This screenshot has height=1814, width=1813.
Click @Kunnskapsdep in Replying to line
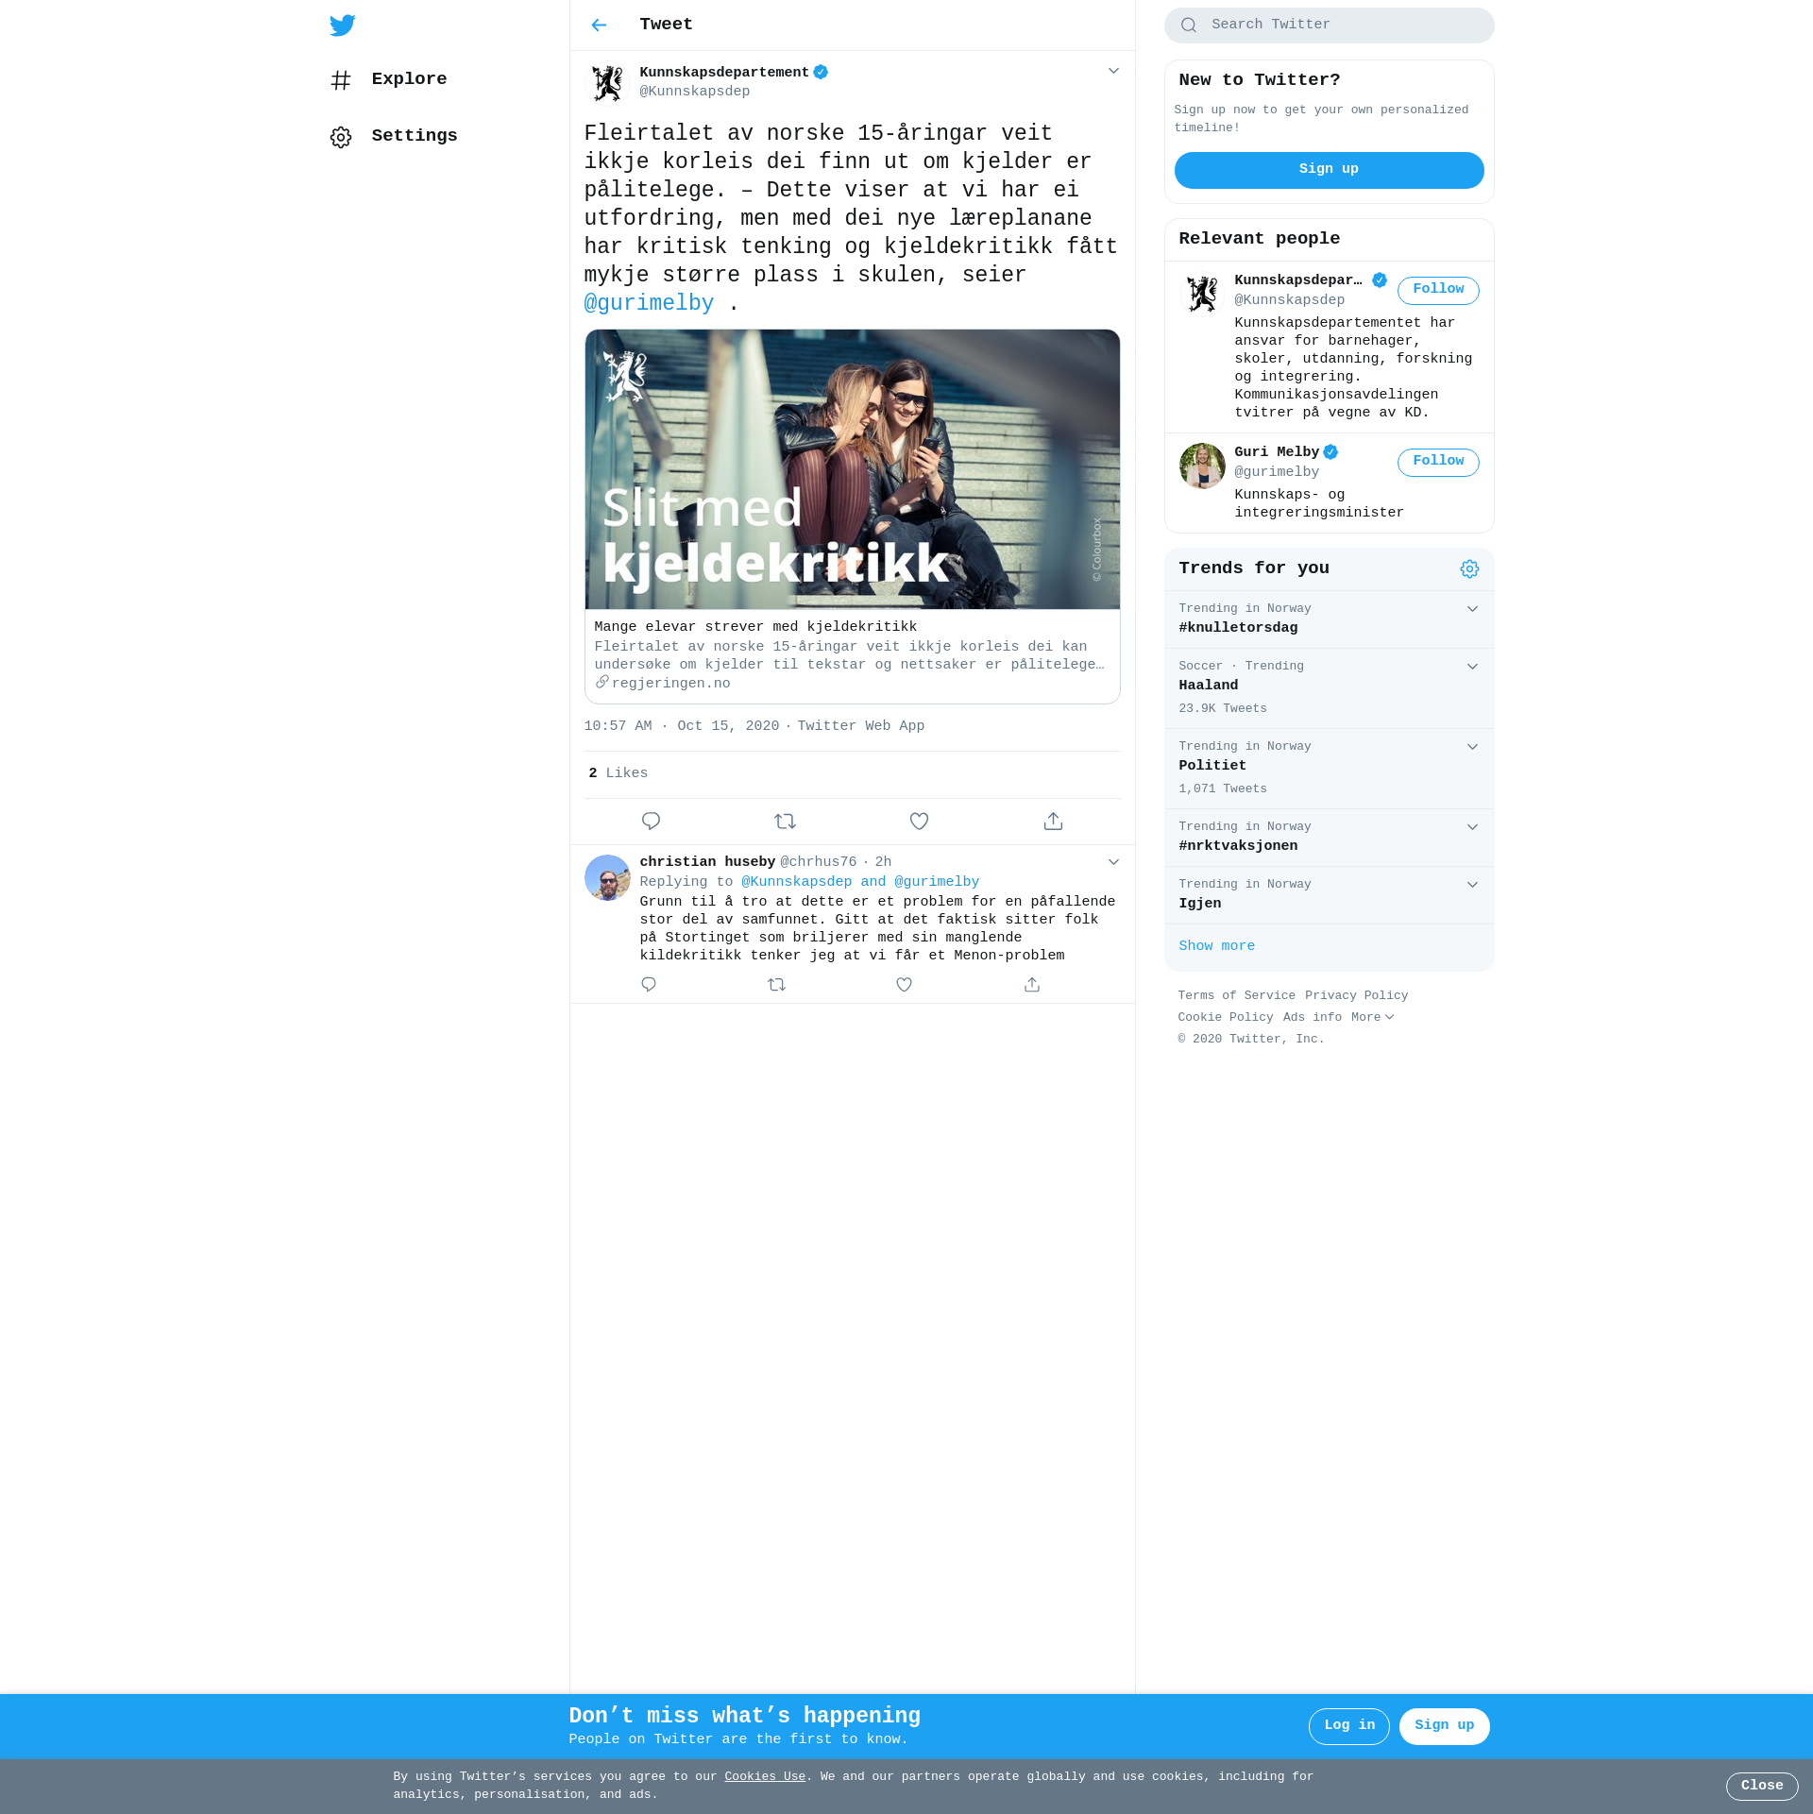pos(796,882)
